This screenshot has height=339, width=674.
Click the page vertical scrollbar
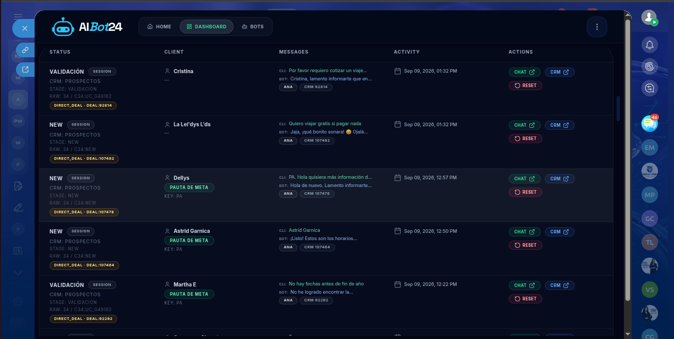[x=628, y=160]
